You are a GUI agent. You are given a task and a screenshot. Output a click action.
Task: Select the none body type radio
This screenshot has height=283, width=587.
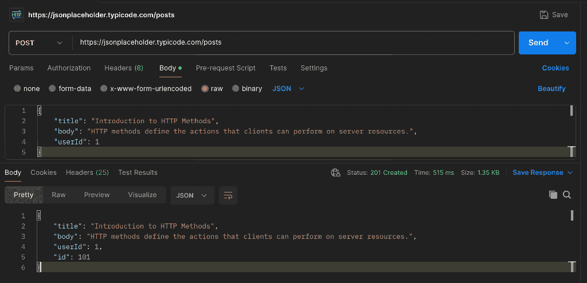point(17,89)
